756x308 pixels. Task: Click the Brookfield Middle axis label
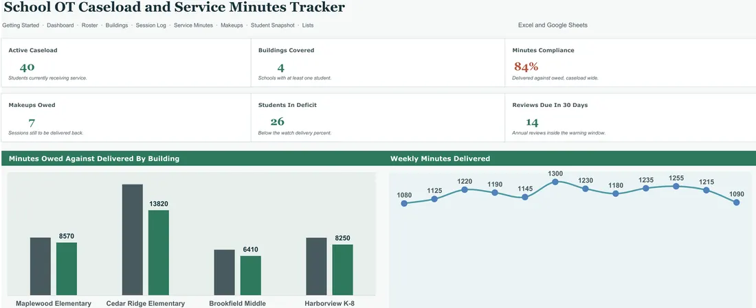tap(238, 304)
